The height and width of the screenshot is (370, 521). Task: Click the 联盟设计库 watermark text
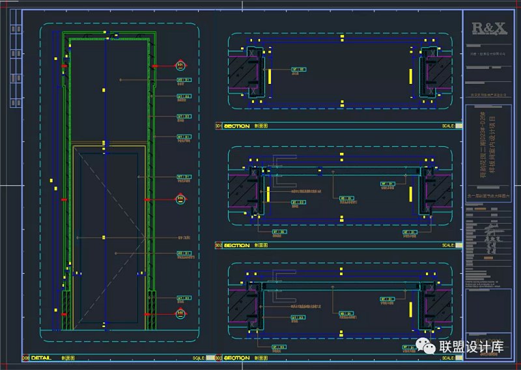472,347
